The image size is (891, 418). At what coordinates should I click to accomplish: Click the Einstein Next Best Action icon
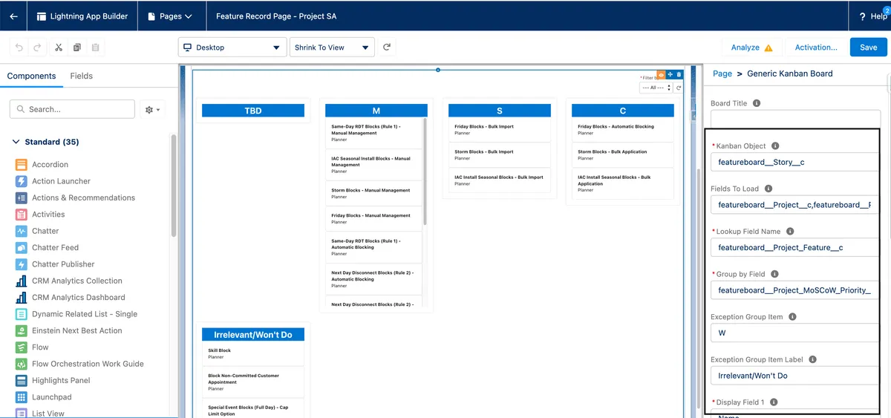[21, 330]
